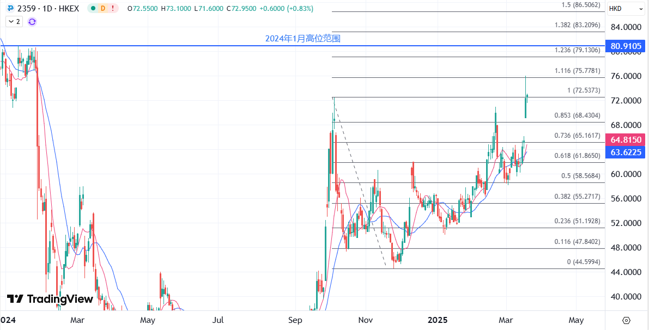Image resolution: width=649 pixels, height=330 pixels.
Task: Click the 2025 label on time axis
Action: tap(438, 321)
